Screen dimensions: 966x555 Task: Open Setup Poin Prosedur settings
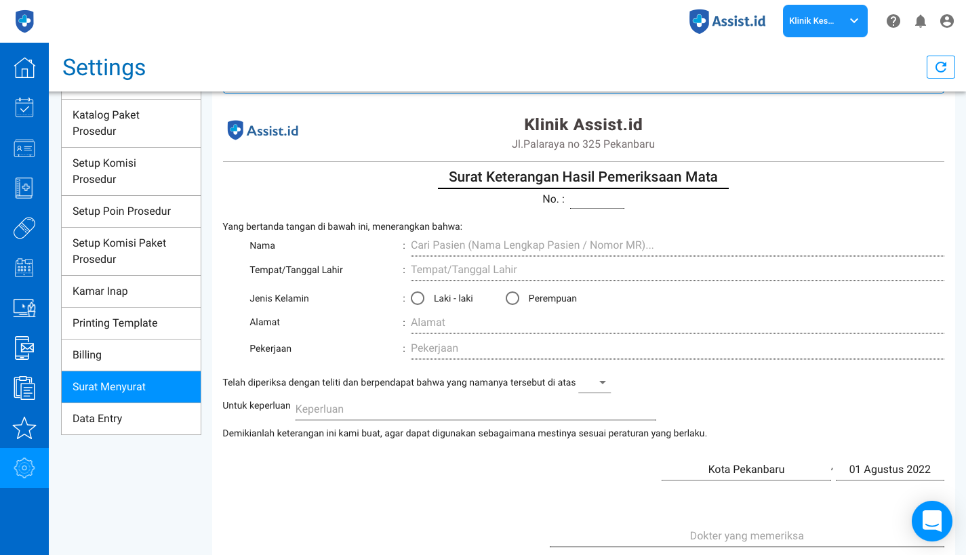click(x=131, y=211)
